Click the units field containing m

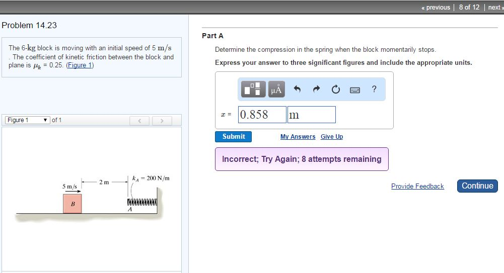[x=311, y=115]
